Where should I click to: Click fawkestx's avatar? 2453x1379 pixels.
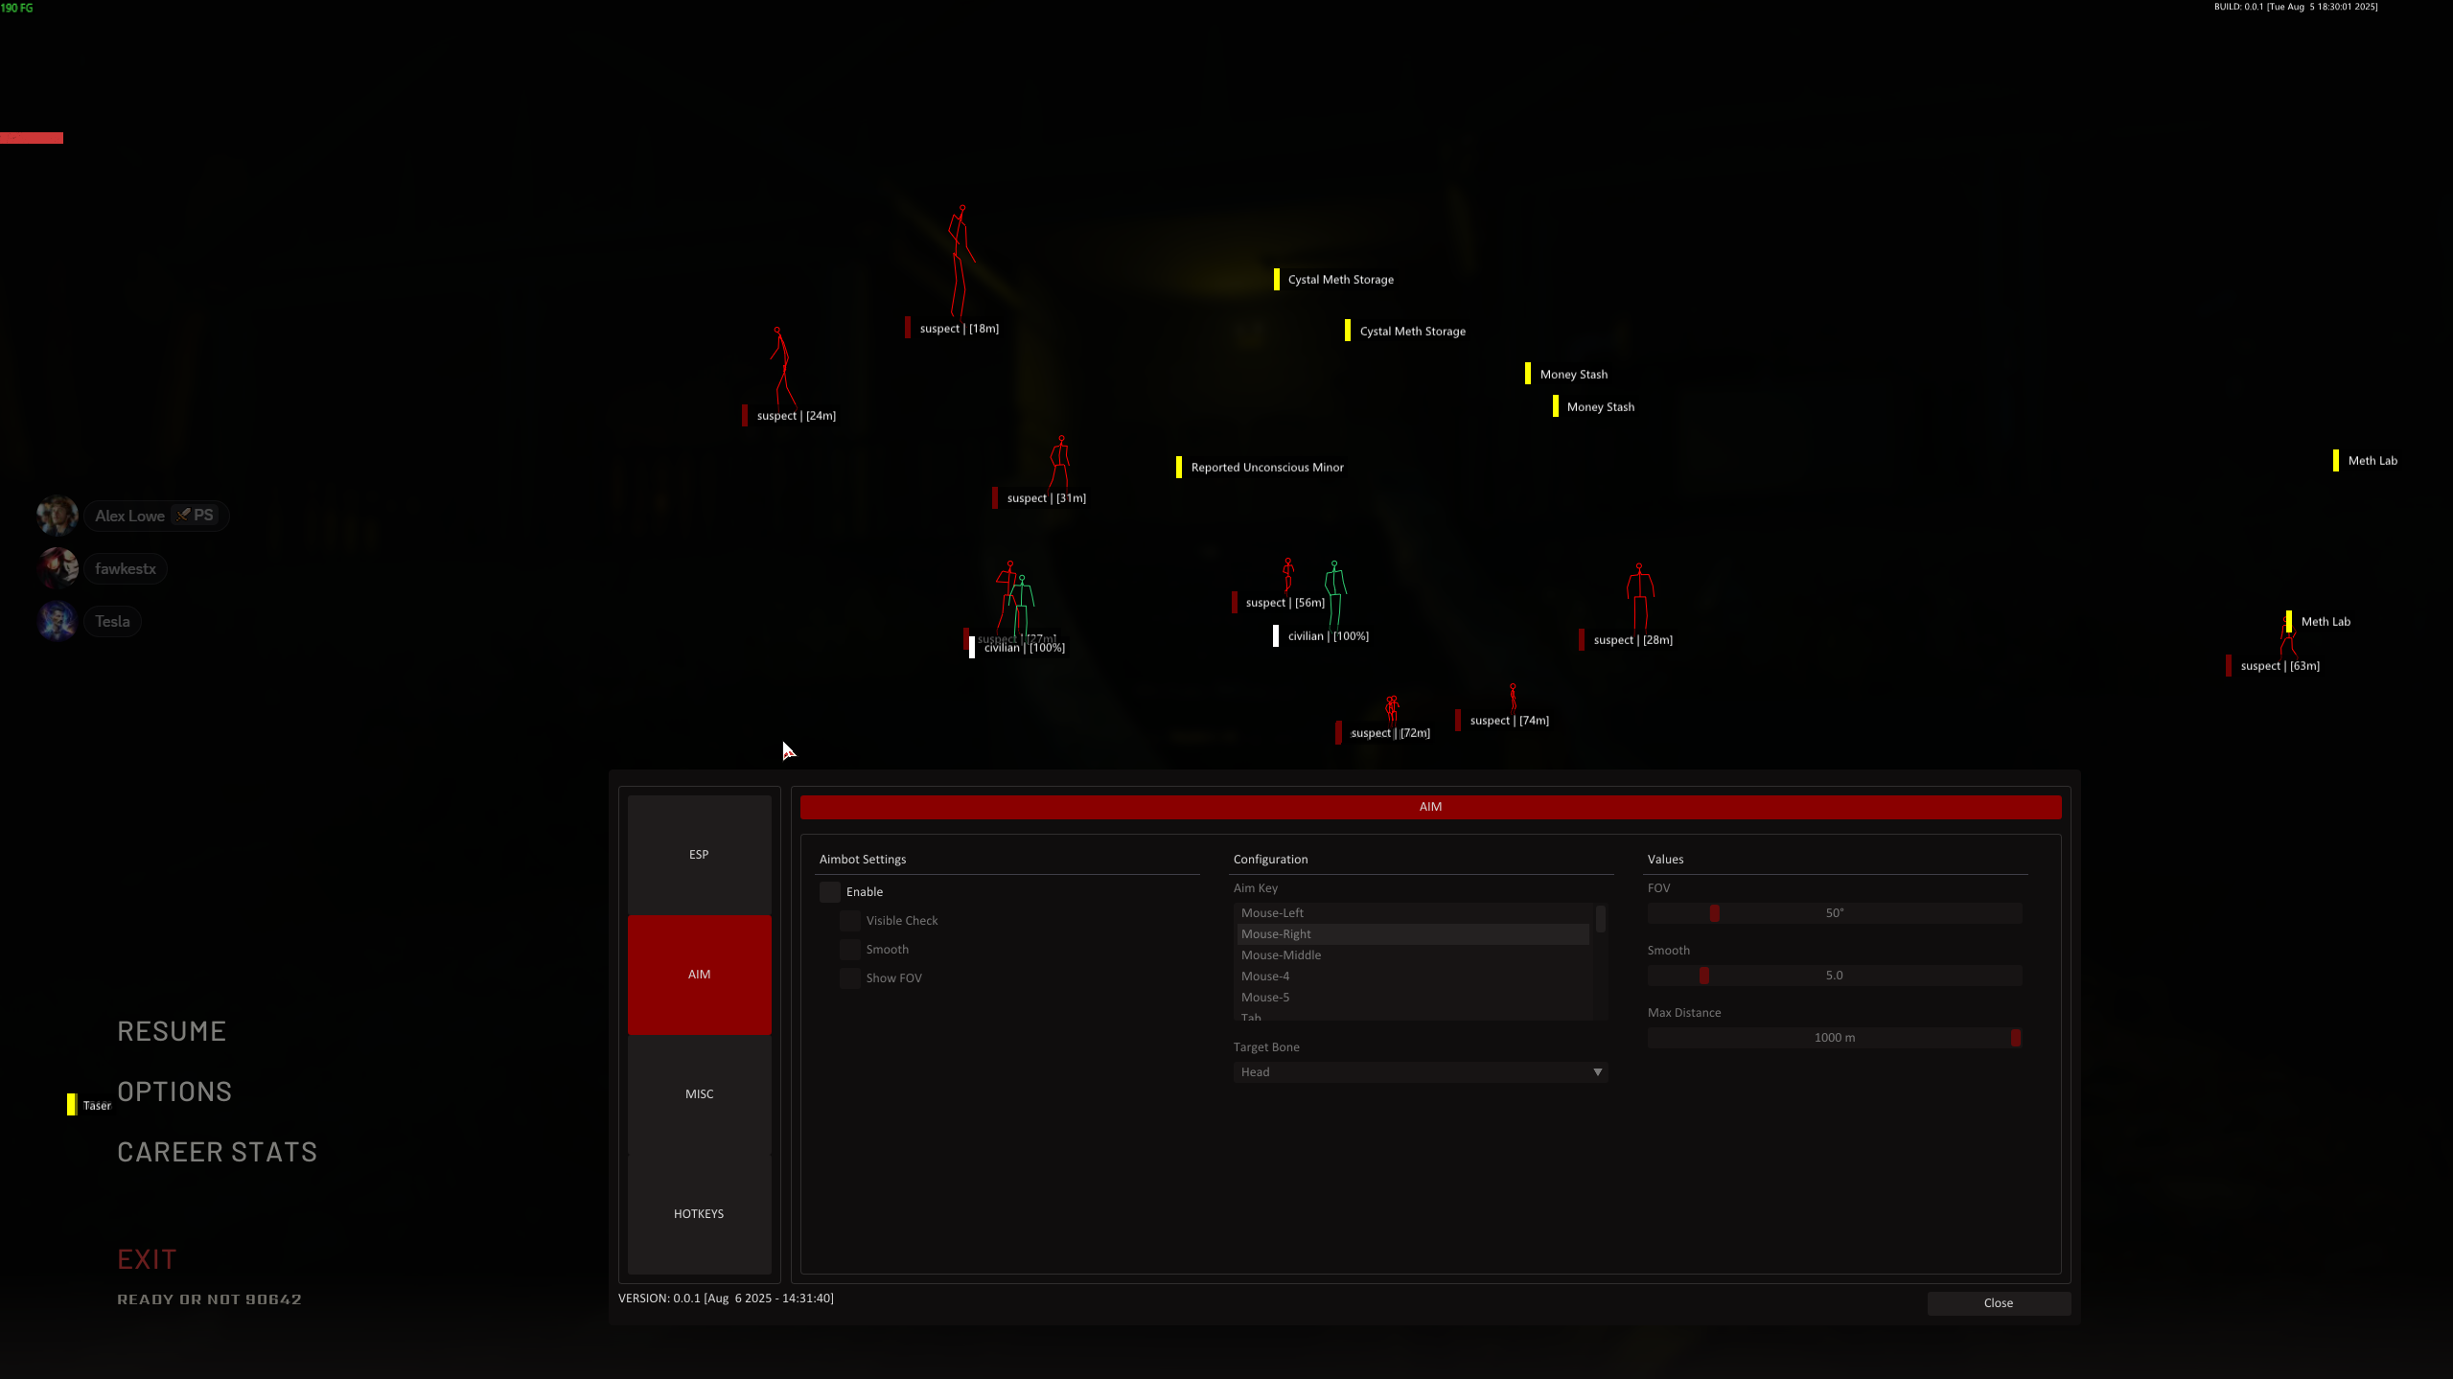[x=58, y=568]
